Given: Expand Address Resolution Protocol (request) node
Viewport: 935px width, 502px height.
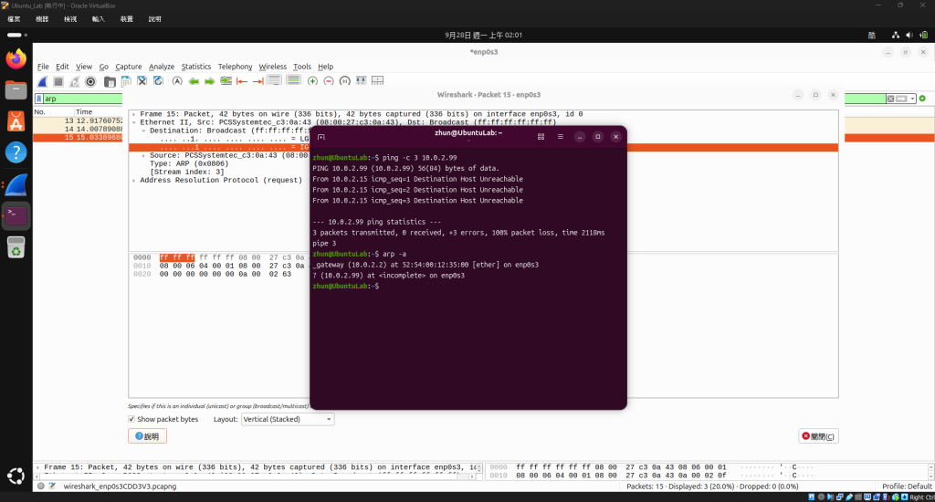Looking at the screenshot, I should [133, 180].
